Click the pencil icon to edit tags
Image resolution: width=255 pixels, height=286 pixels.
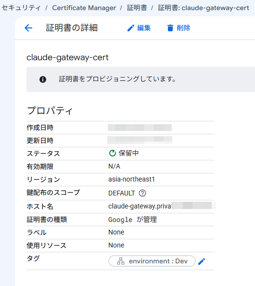pyautogui.click(x=202, y=261)
